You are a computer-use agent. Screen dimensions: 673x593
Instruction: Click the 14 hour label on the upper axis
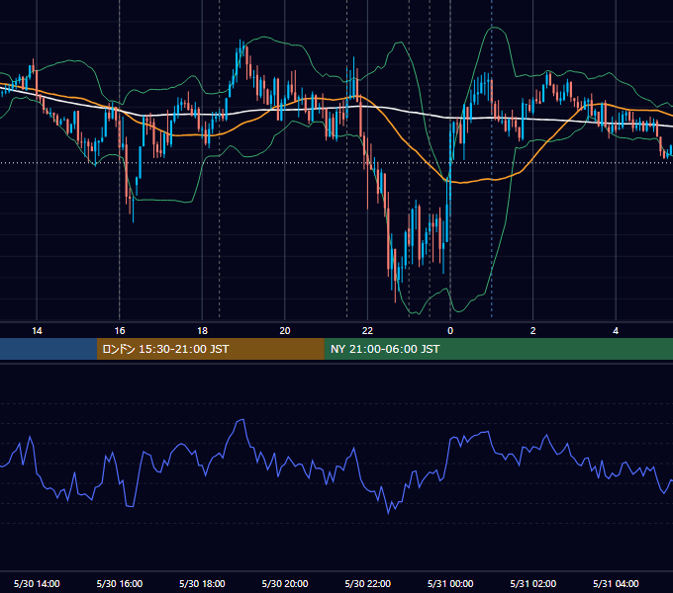37,331
